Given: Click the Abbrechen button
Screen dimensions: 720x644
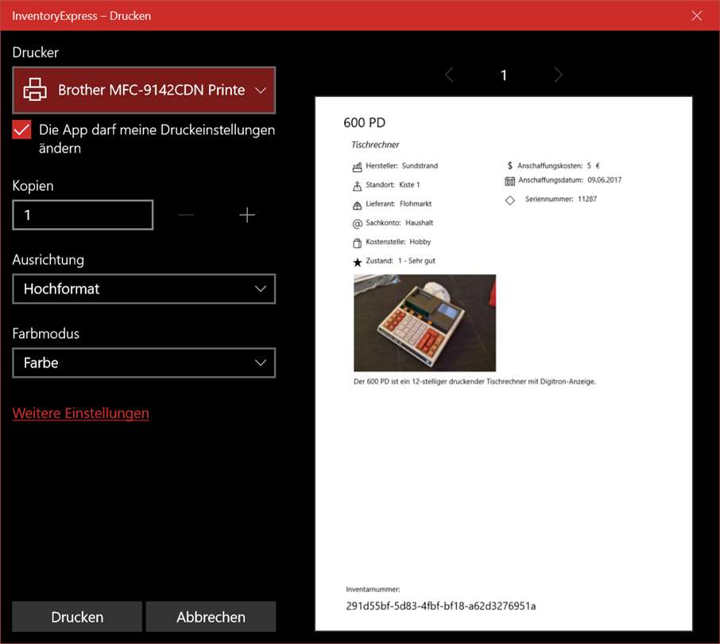Looking at the screenshot, I should click(211, 617).
